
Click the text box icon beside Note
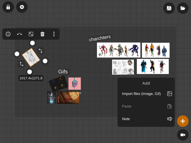(170, 119)
